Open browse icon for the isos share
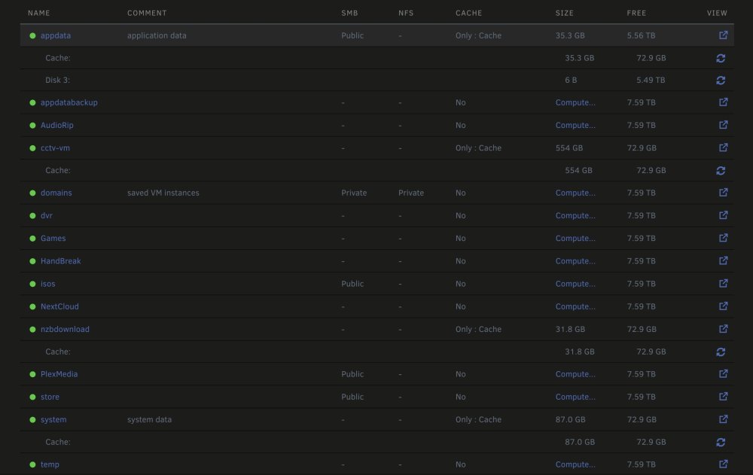This screenshot has height=475, width=753. [723, 283]
